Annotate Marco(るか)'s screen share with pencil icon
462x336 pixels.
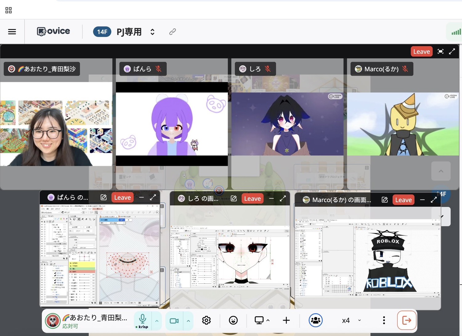[385, 200]
